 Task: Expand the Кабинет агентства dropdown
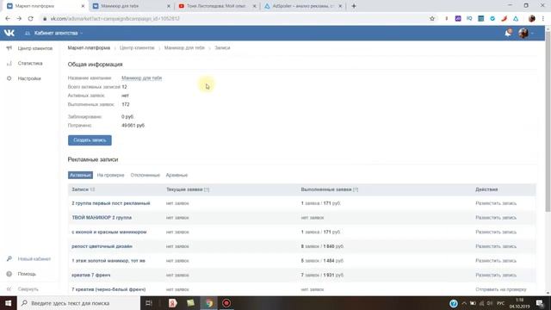pyautogui.click(x=53, y=33)
